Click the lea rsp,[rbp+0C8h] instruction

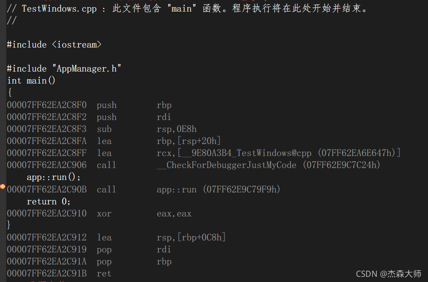116,237
